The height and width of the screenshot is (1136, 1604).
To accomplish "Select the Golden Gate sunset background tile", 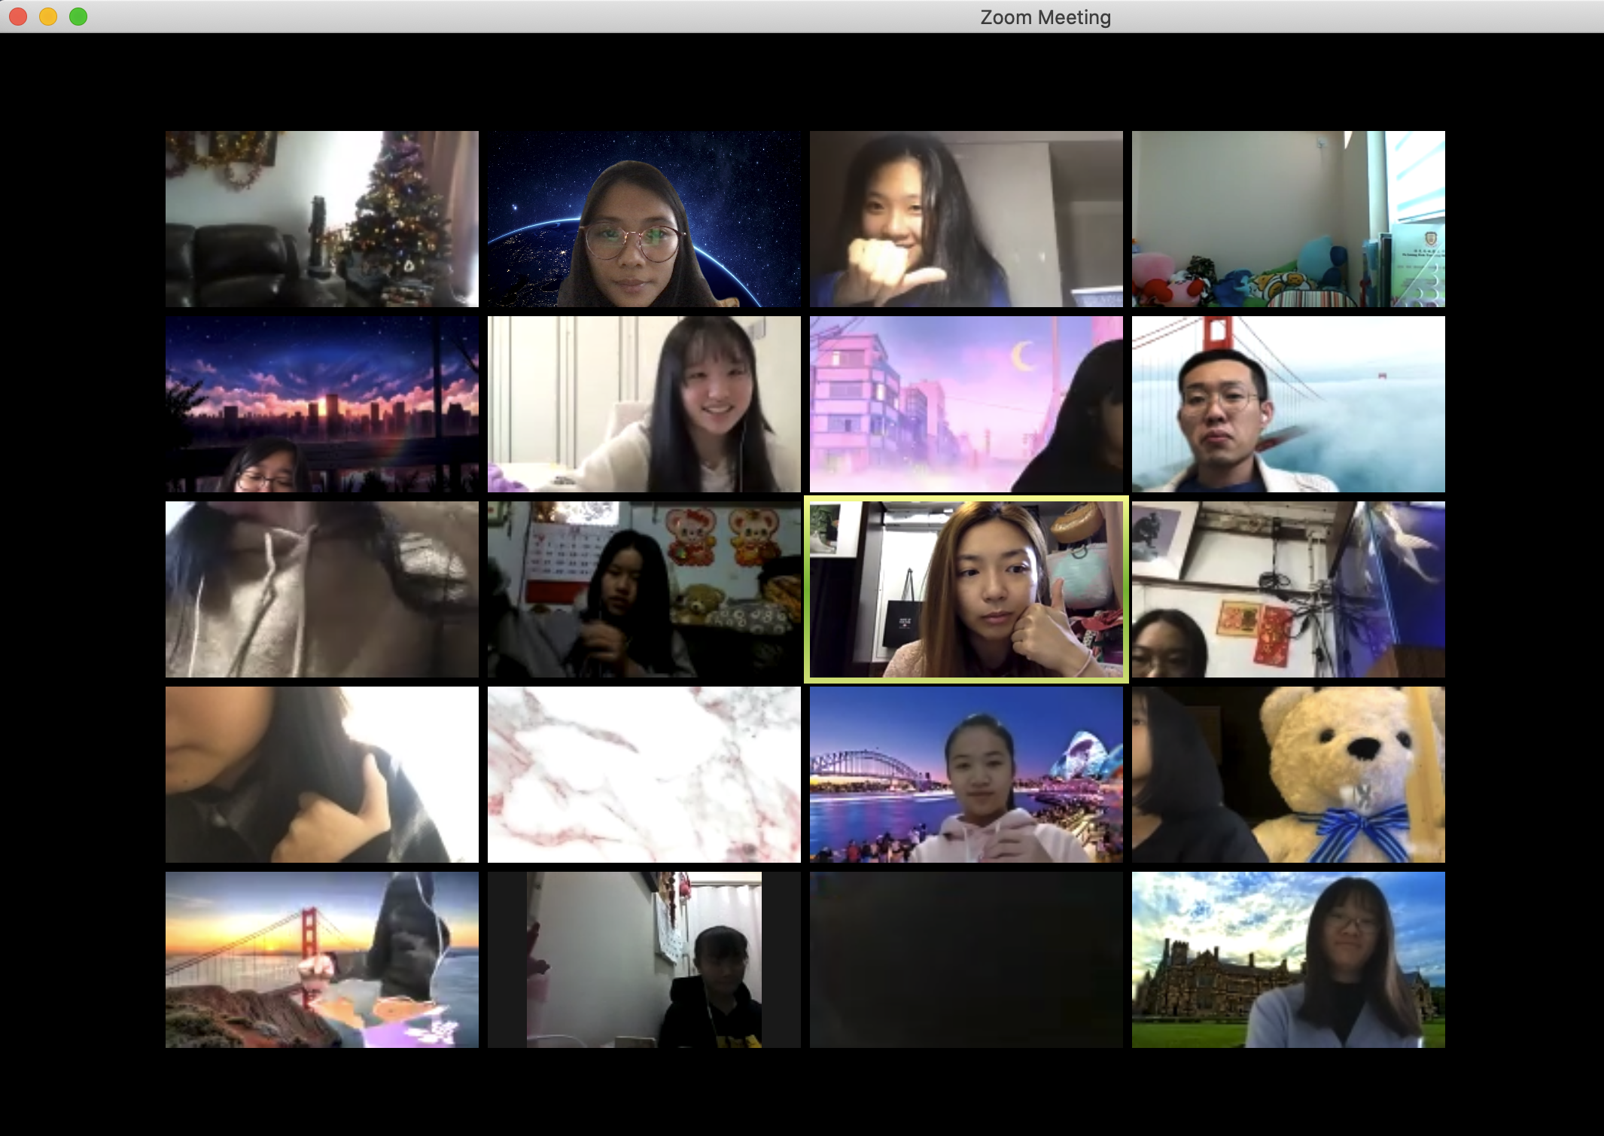I will click(321, 960).
